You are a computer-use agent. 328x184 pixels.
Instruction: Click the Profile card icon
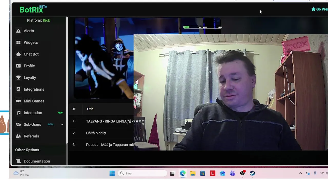(18, 66)
